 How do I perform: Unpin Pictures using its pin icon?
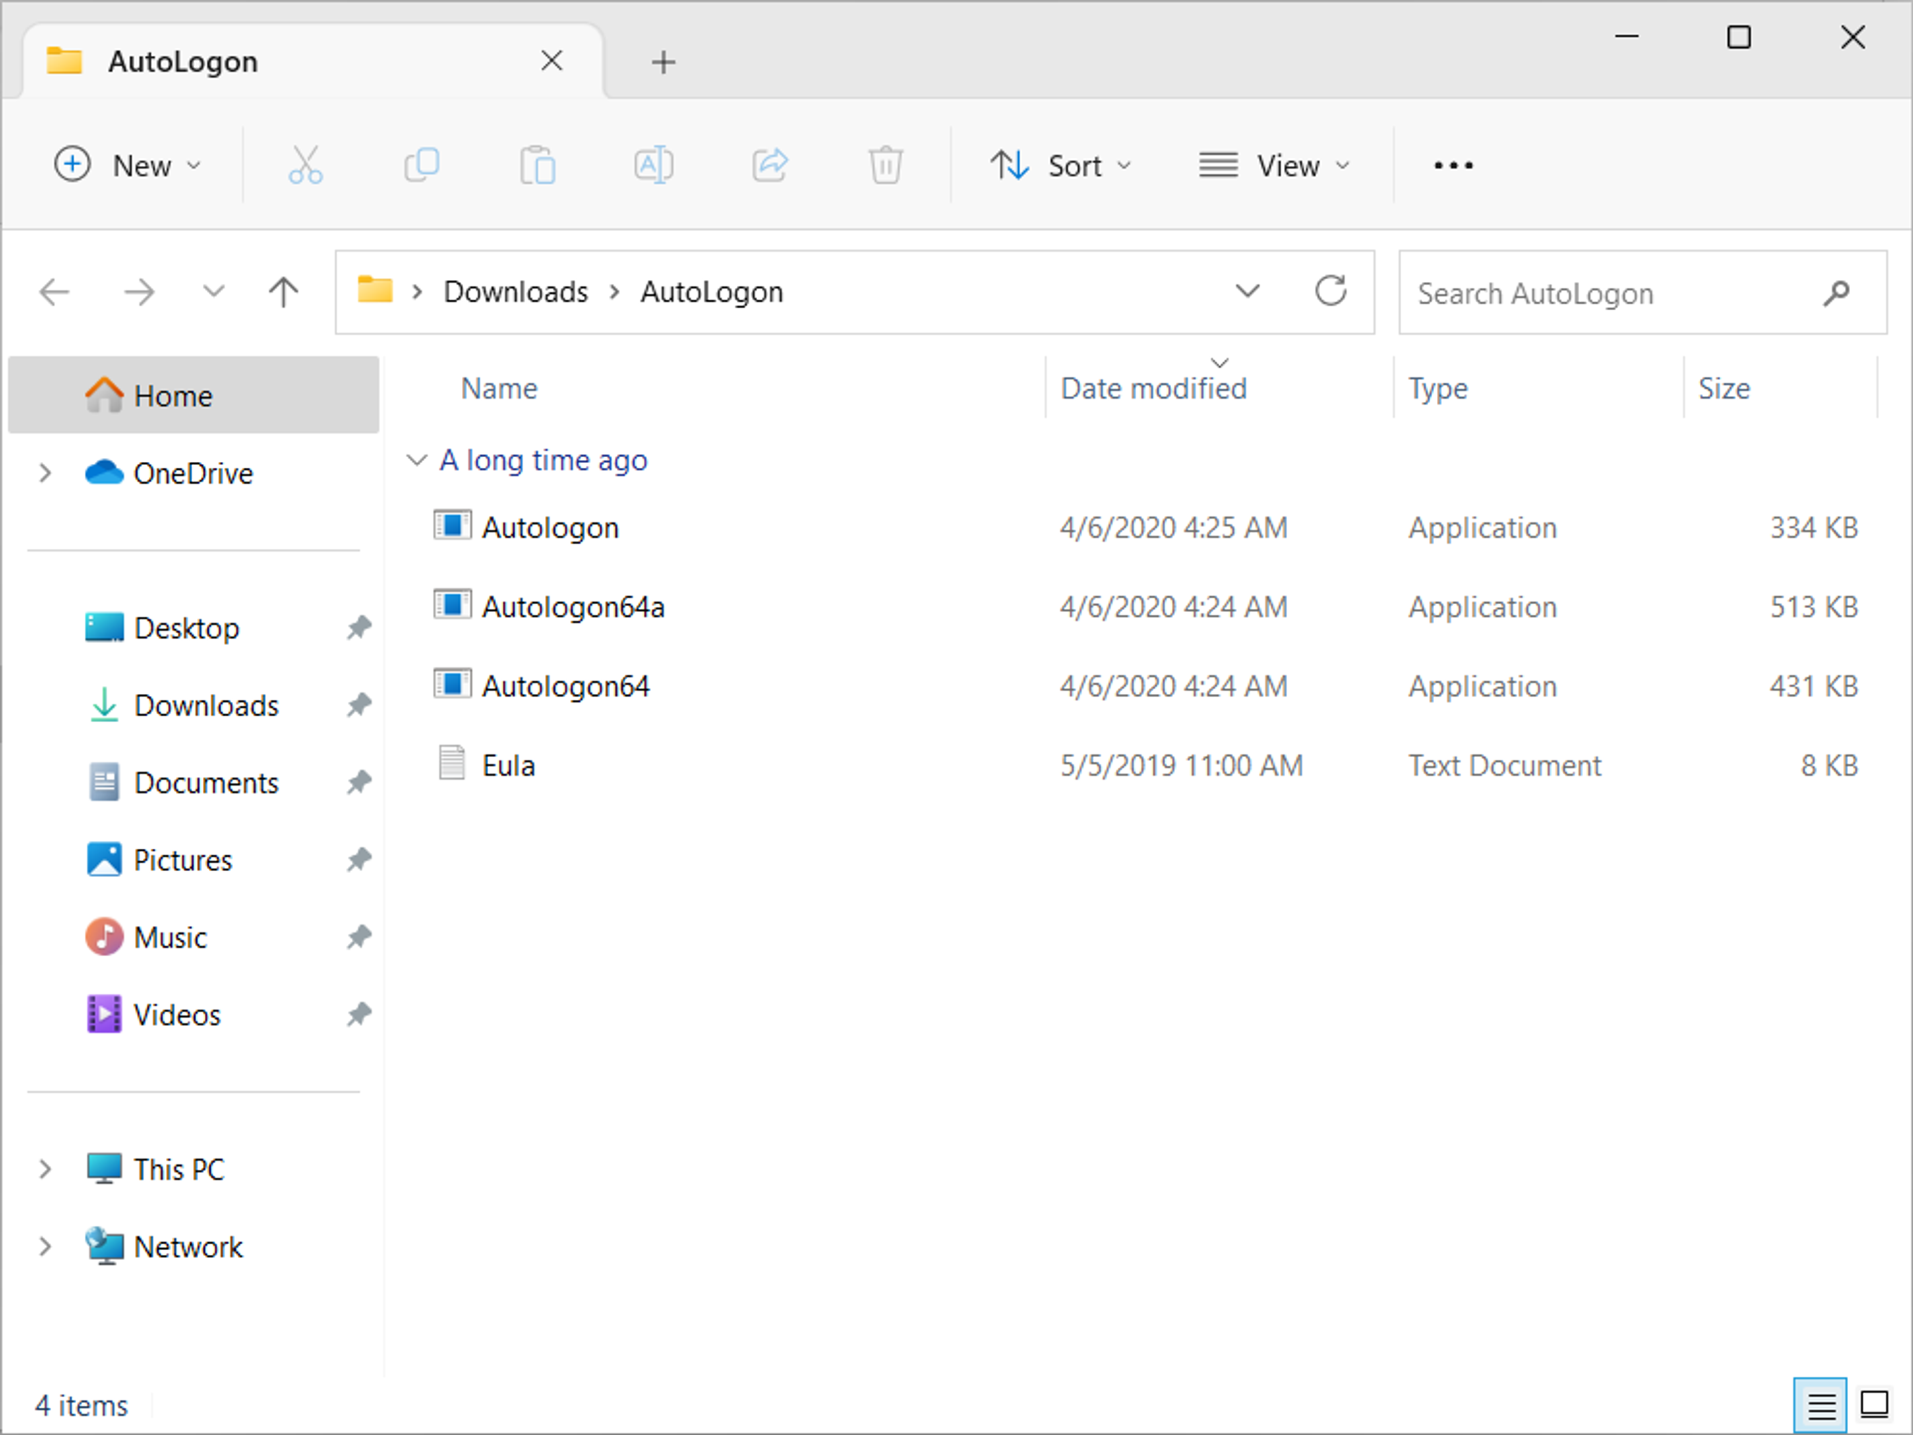coord(359,860)
